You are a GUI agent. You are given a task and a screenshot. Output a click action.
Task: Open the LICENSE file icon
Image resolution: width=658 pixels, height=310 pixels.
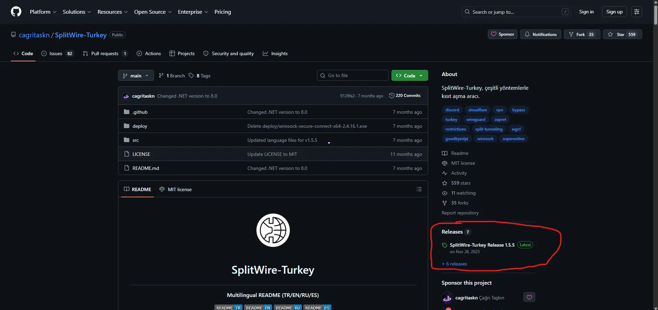point(127,154)
